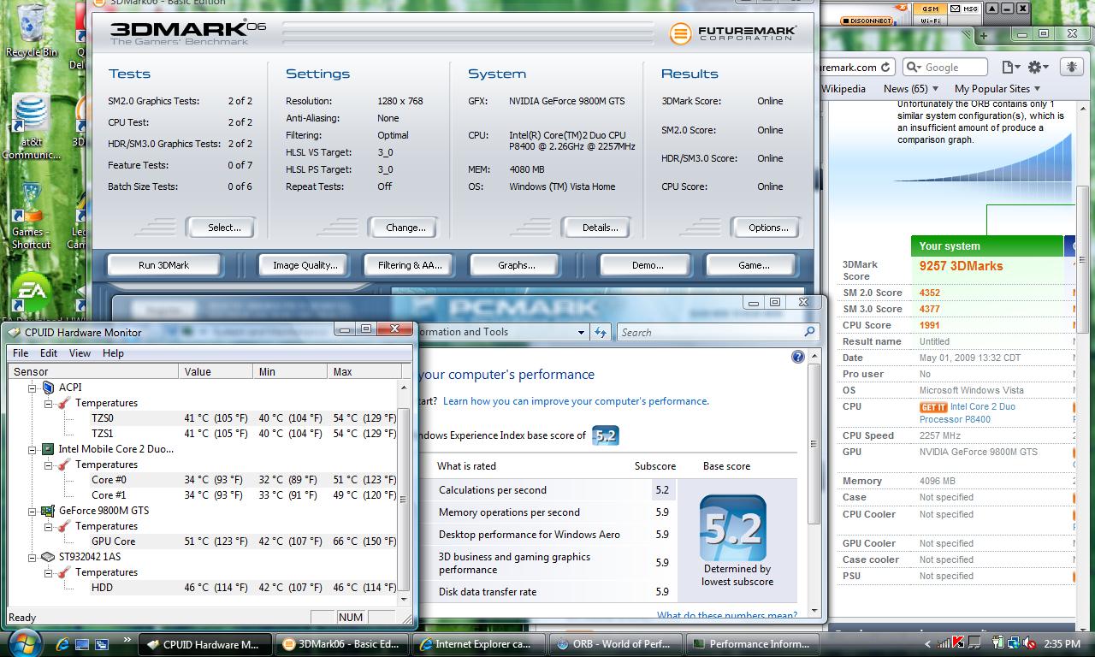Open the Recycle Bin desktop icon
The image size is (1095, 657).
[31, 30]
